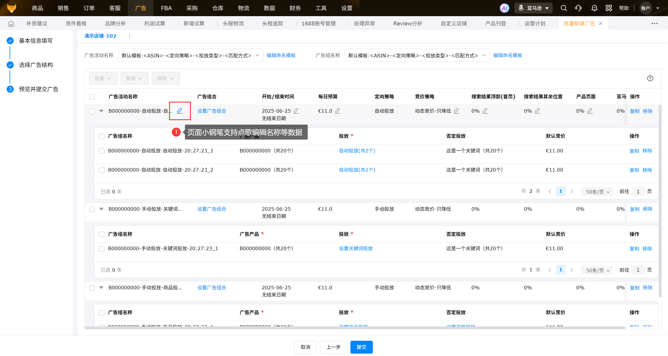Collapse the 手动投放-关键词 campaign row

click(x=101, y=209)
